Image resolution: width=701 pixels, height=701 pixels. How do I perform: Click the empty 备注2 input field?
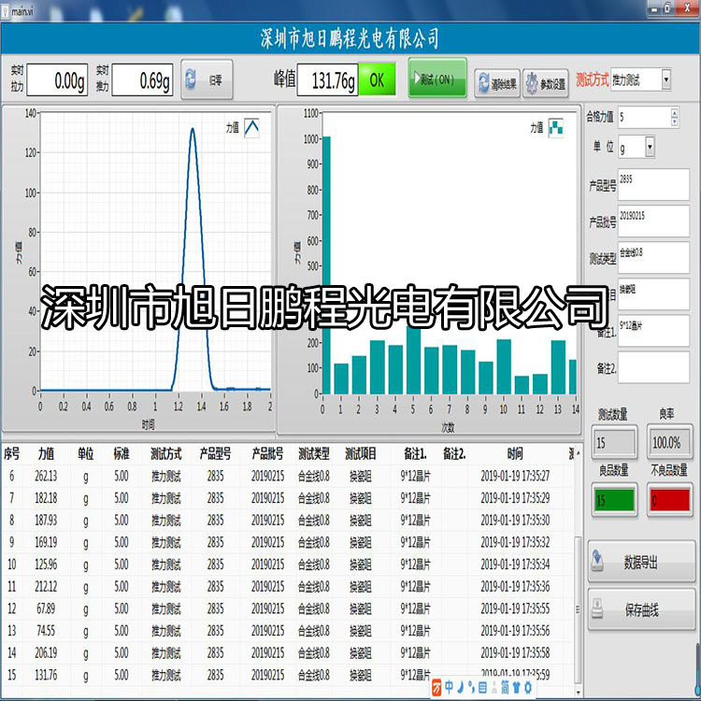(x=653, y=367)
